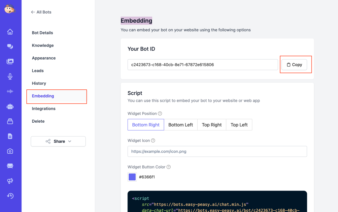The height and width of the screenshot is (212, 338).
Task: Select Bottom Right widget position
Action: click(x=146, y=125)
